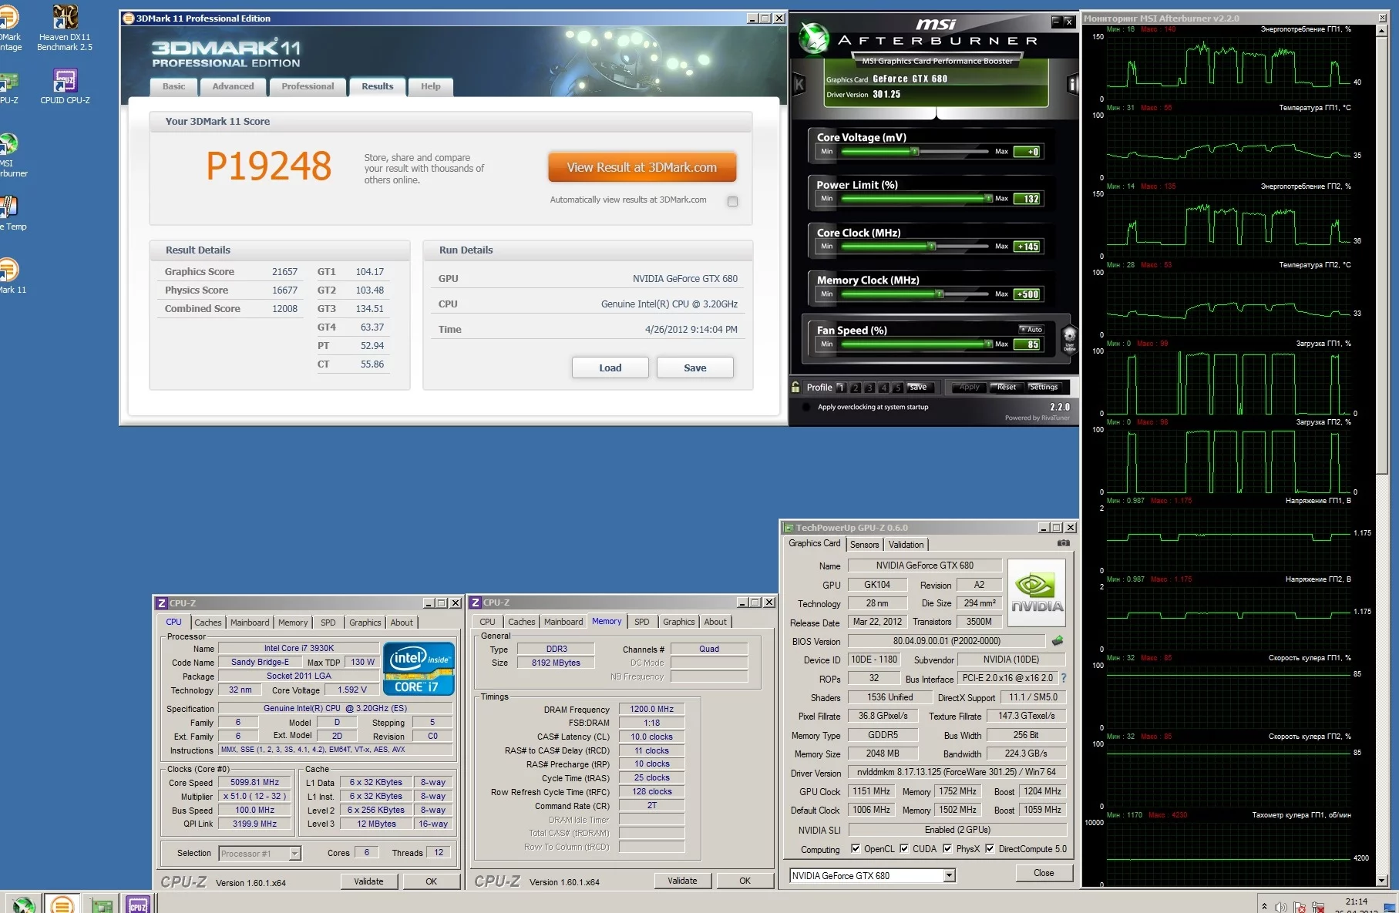Click the Close button in GPU-Z
Image resolution: width=1399 pixels, height=913 pixels.
click(x=1044, y=873)
